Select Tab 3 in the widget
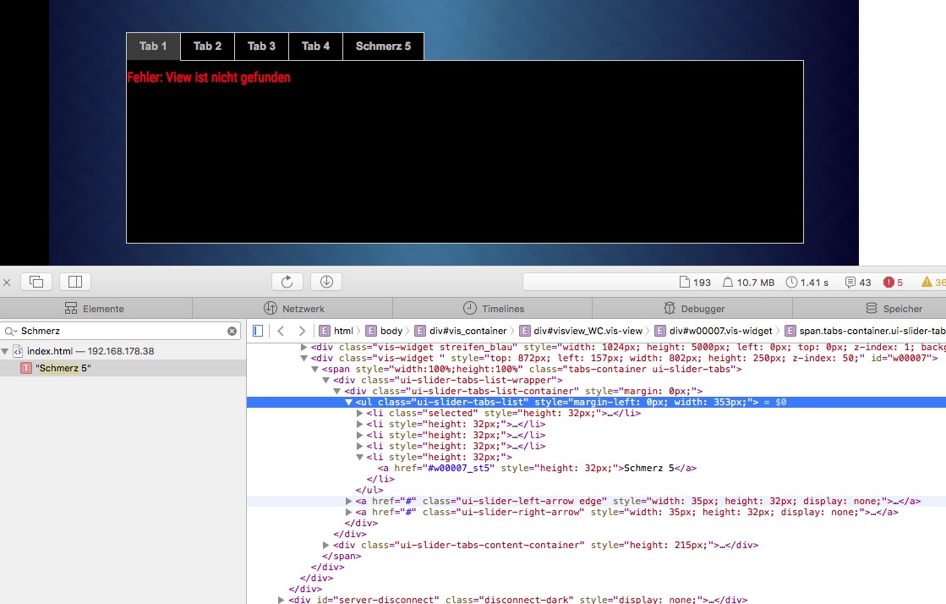The image size is (946, 604). (x=261, y=47)
